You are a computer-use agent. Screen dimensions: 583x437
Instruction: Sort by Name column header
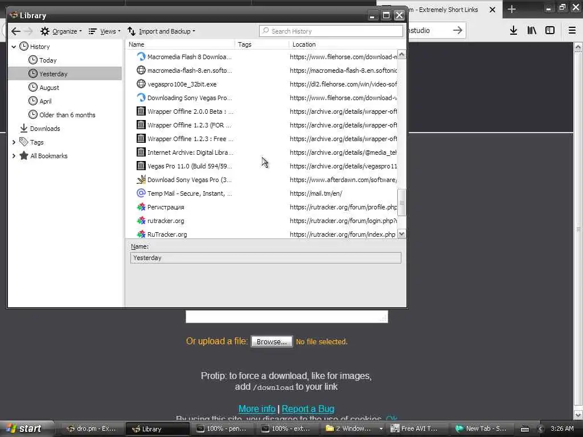[180, 44]
